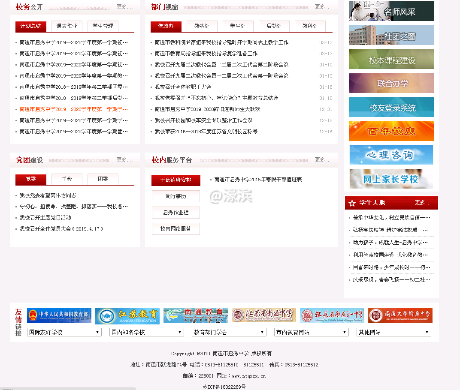Screen dimensions: 460x390
Task: Open the 校友登录系统 alumni login banner
Action: 391,107
